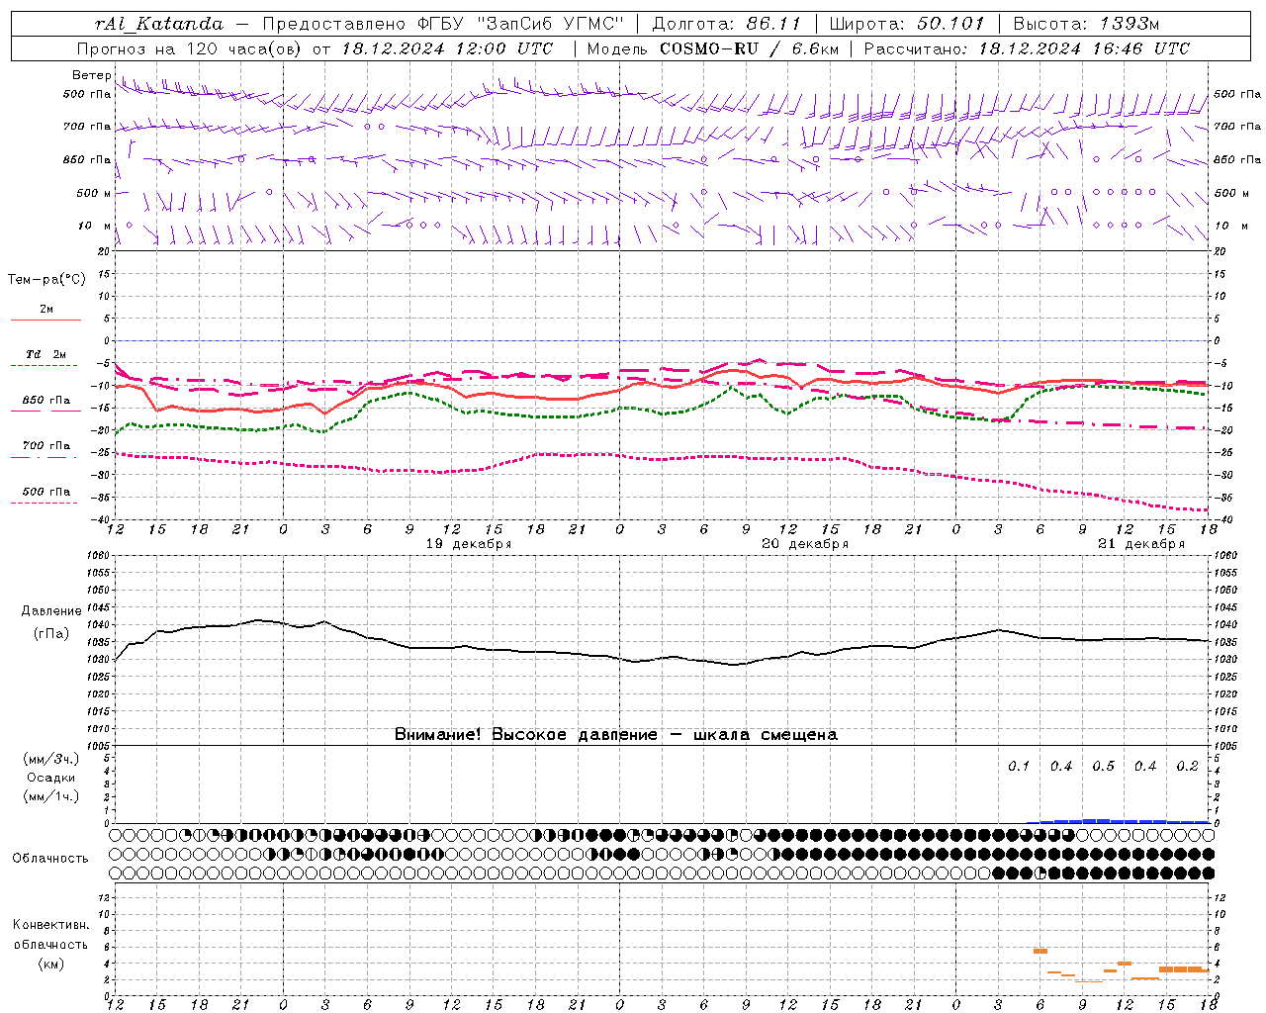Click the Рассчитано 18.12.2024 16:46 UTC timestamp
Viewport: 1266px width, 1013px height.
click(1027, 48)
